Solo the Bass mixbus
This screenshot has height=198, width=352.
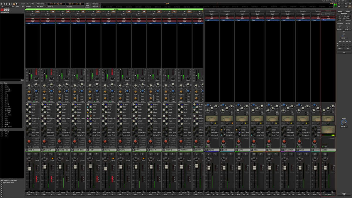(x=230, y=154)
